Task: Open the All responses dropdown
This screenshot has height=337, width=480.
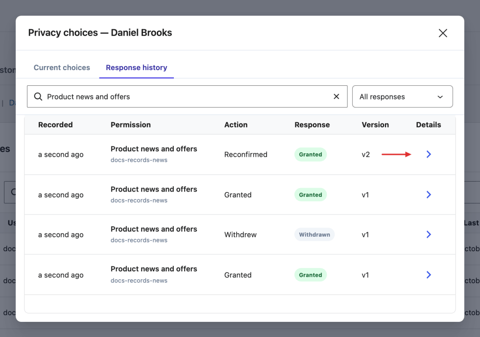Action: (402, 96)
